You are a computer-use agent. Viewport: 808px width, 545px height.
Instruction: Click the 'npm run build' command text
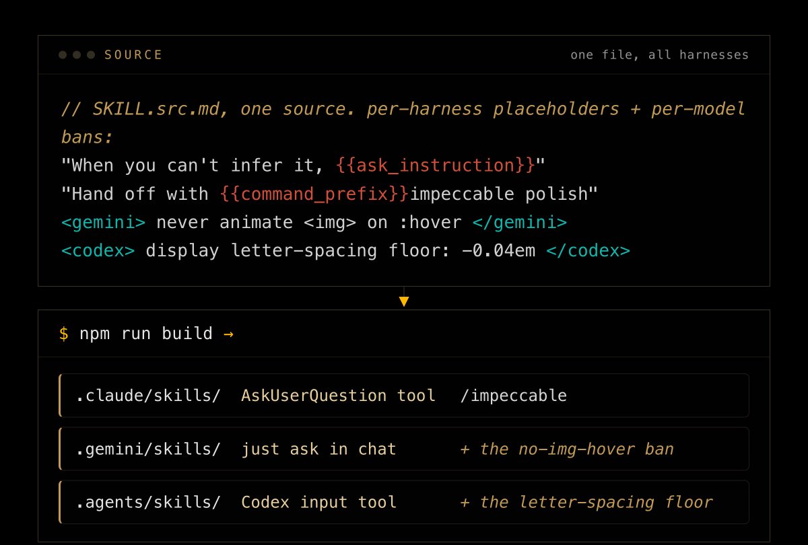tap(146, 334)
